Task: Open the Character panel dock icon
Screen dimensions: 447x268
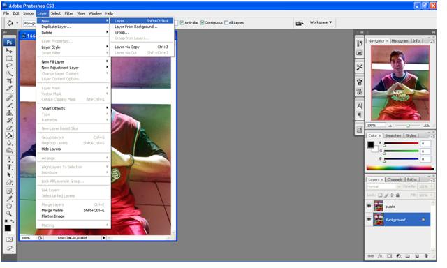Action: 360,105
